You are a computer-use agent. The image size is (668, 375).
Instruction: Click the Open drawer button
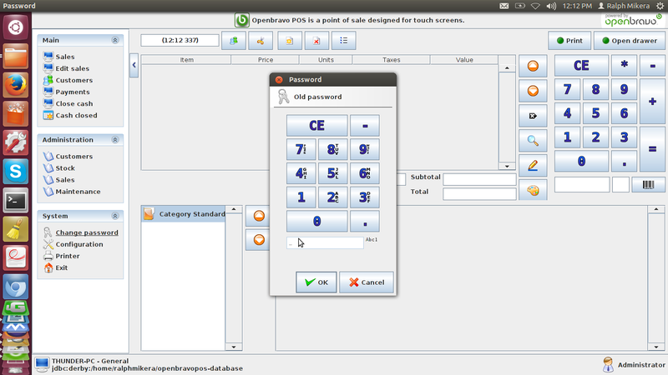630,41
